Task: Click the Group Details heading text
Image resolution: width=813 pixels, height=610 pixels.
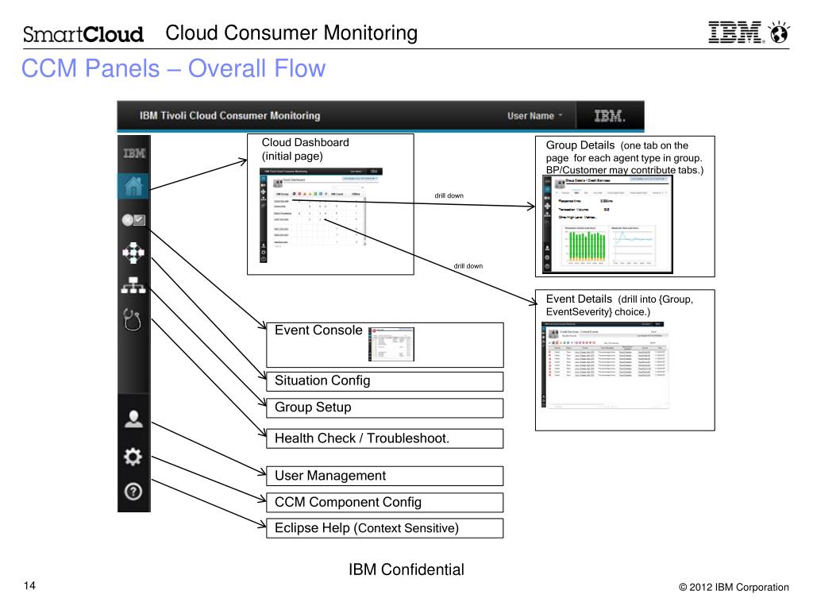Action: point(580,145)
